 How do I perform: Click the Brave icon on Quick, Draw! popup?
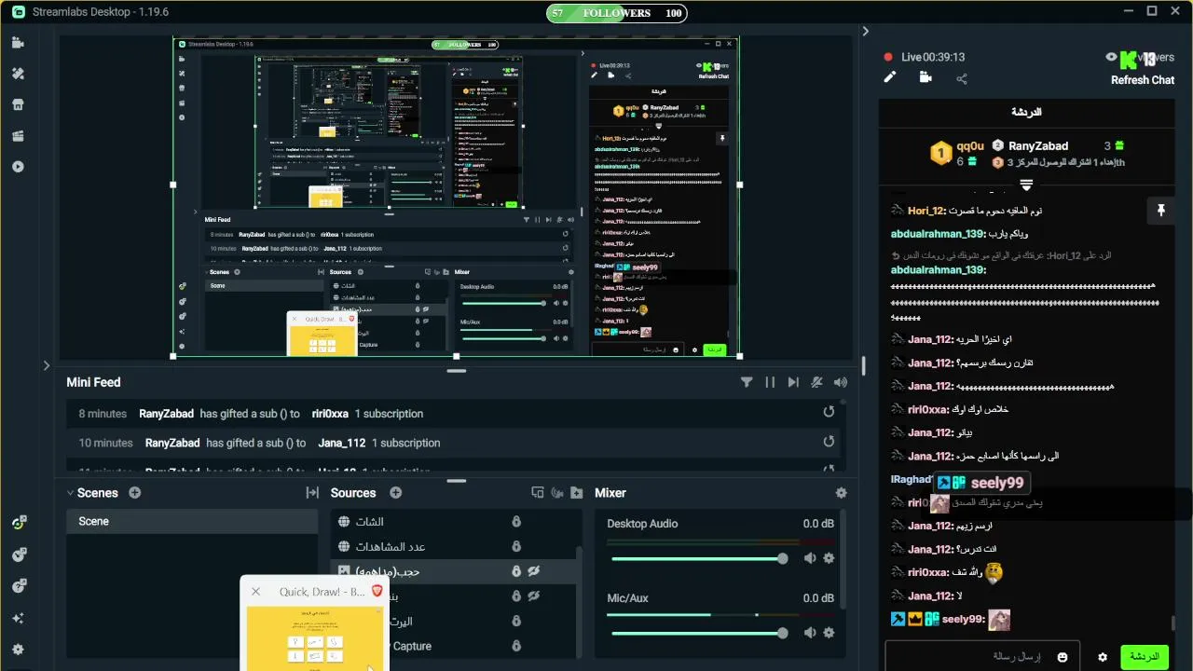click(x=377, y=591)
